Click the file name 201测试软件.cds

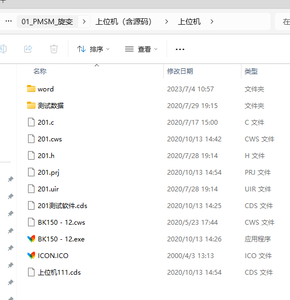(x=63, y=206)
